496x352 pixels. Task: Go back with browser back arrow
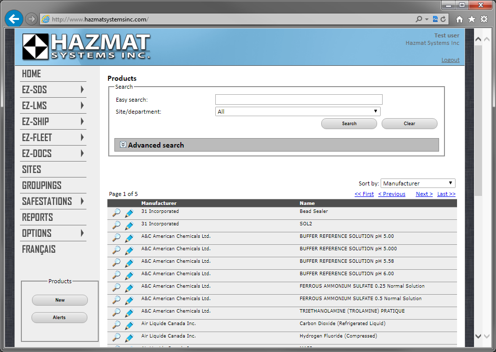[14, 19]
